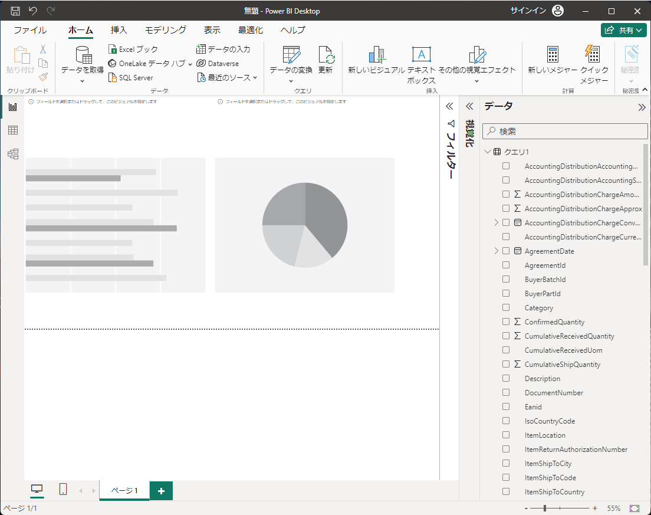
Task: Select the ページ 1 page tab
Action: [124, 490]
